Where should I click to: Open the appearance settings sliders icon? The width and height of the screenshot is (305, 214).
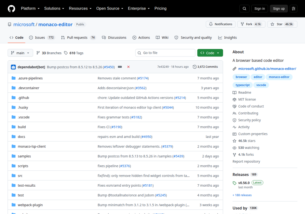point(293,9)
